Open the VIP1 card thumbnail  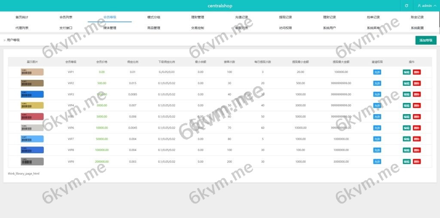coord(32,72)
